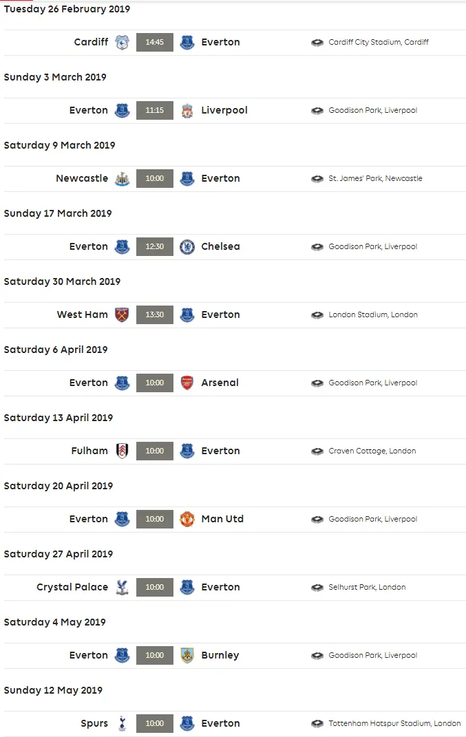Click the Spurs club crest icon
Image resolution: width=466 pixels, height=737 pixels.
[x=122, y=723]
